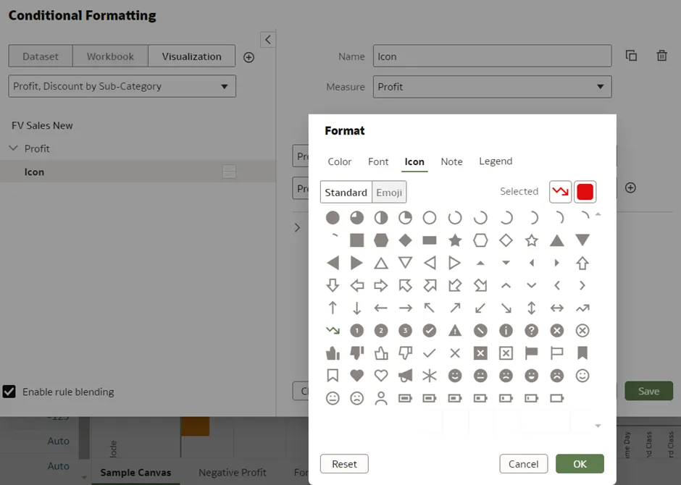This screenshot has width=681, height=485.
Task: Select the megaphone icon
Action: [406, 376]
